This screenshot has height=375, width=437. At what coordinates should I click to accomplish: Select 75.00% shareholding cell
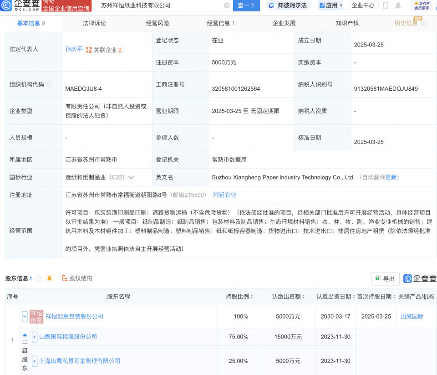coord(238,337)
